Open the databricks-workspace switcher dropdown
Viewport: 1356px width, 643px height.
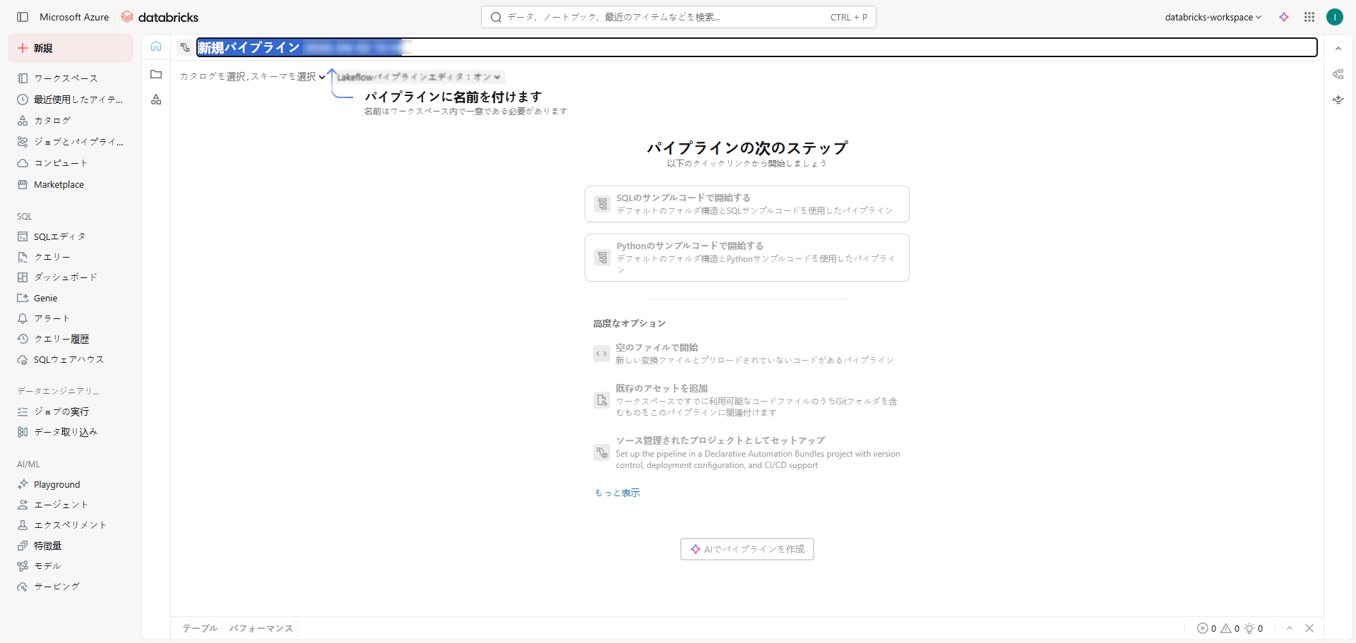coord(1213,17)
